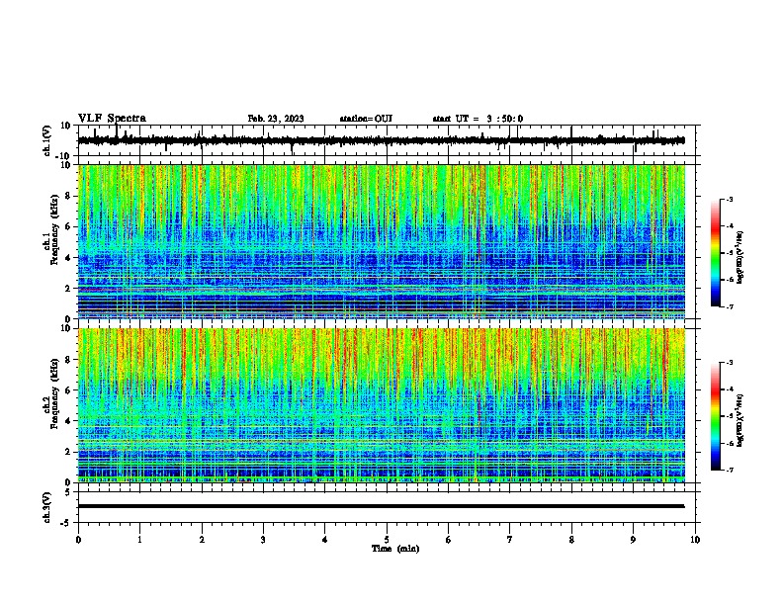This screenshot has width=783, height=605.
Task: Click the ch.1 voltage waveform trace
Action: pos(381,140)
